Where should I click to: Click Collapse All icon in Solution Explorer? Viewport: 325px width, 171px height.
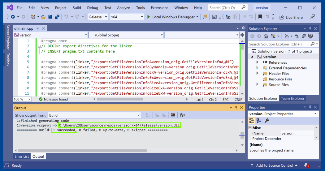tap(303, 36)
